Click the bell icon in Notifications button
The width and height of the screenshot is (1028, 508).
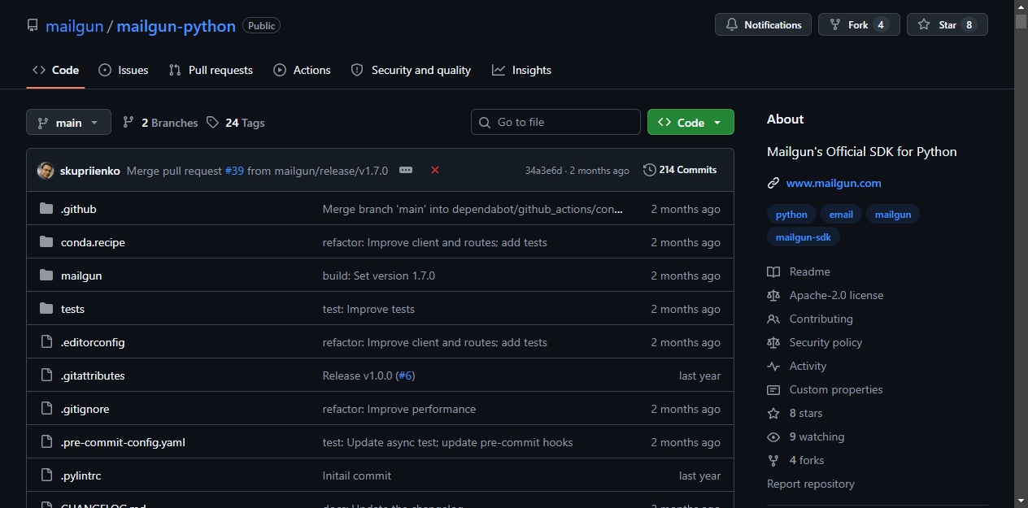tap(731, 24)
